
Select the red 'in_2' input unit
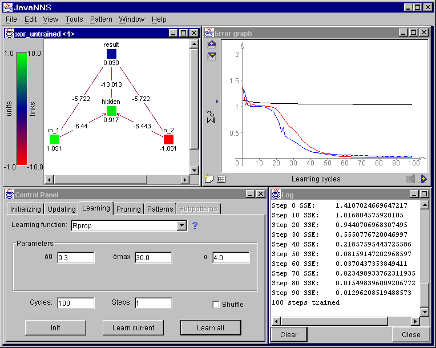(168, 139)
